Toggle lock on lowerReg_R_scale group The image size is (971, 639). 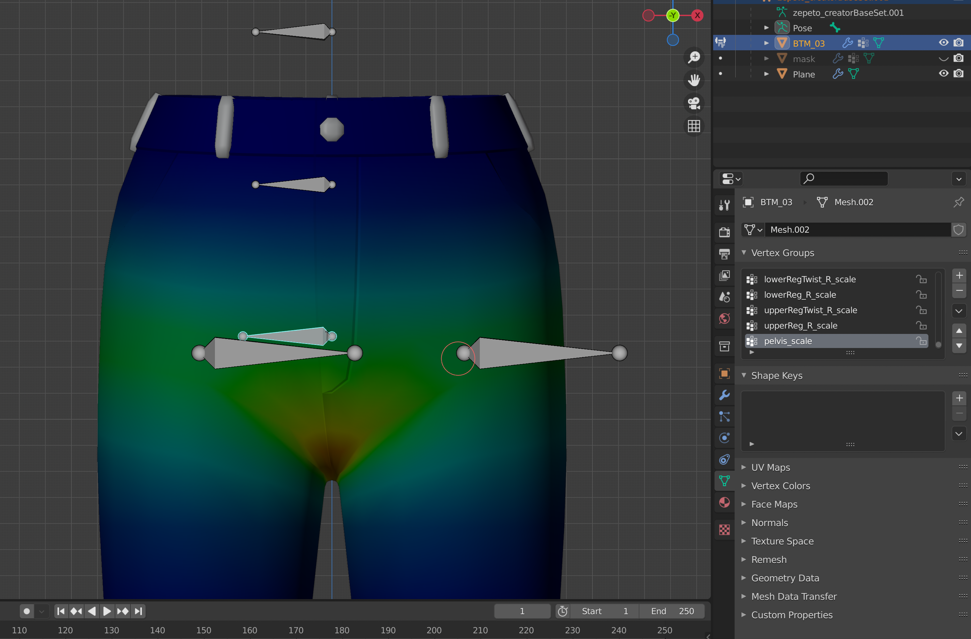click(921, 295)
